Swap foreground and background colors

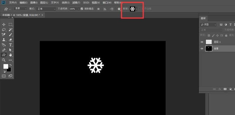[x=11, y=65]
